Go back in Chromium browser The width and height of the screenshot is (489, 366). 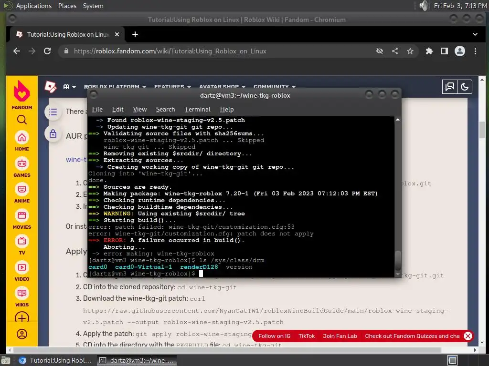pos(17,51)
